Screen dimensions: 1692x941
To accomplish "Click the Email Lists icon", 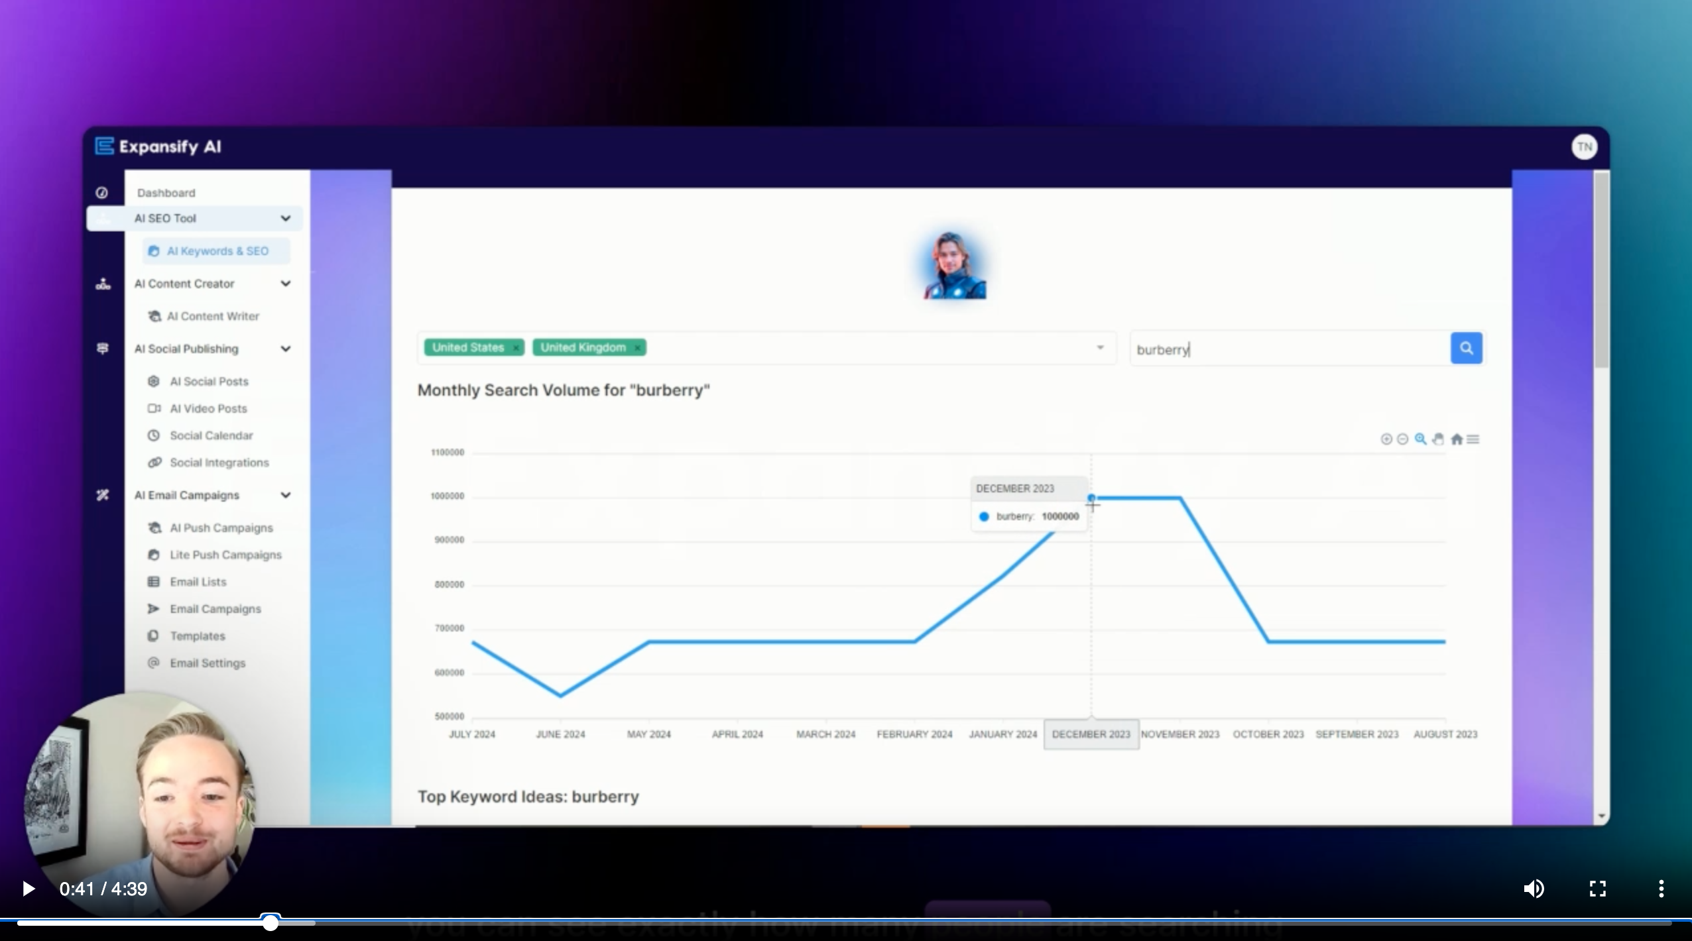I will click(154, 582).
